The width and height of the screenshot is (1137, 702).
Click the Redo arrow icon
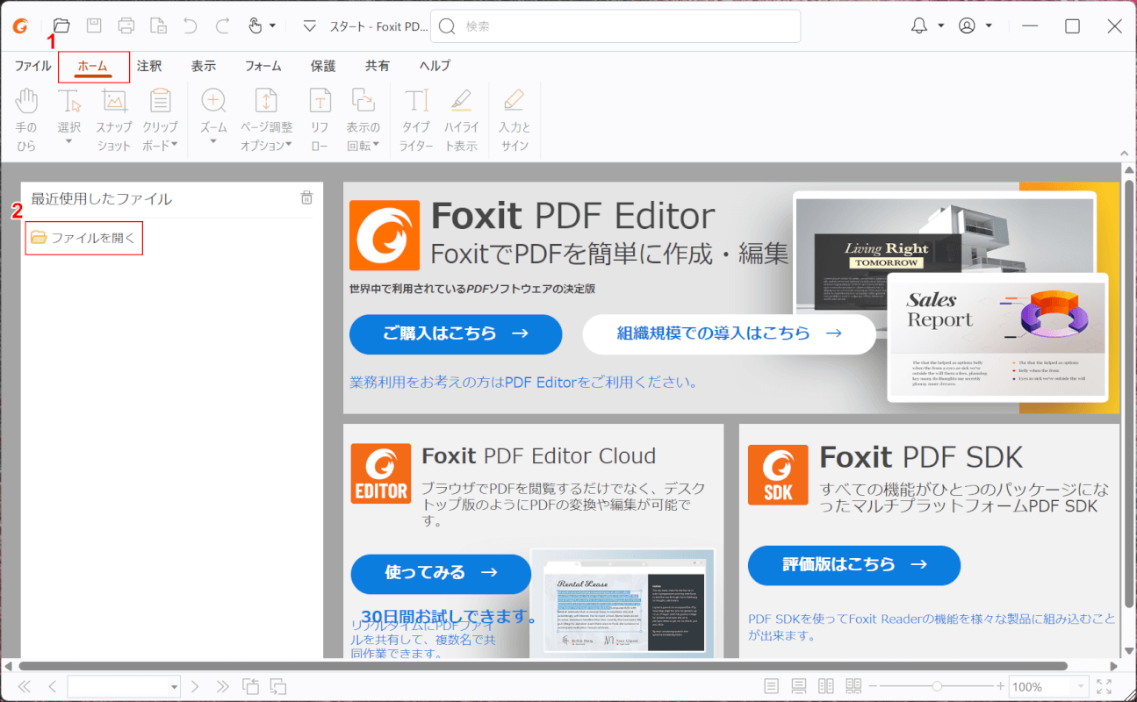click(x=223, y=25)
